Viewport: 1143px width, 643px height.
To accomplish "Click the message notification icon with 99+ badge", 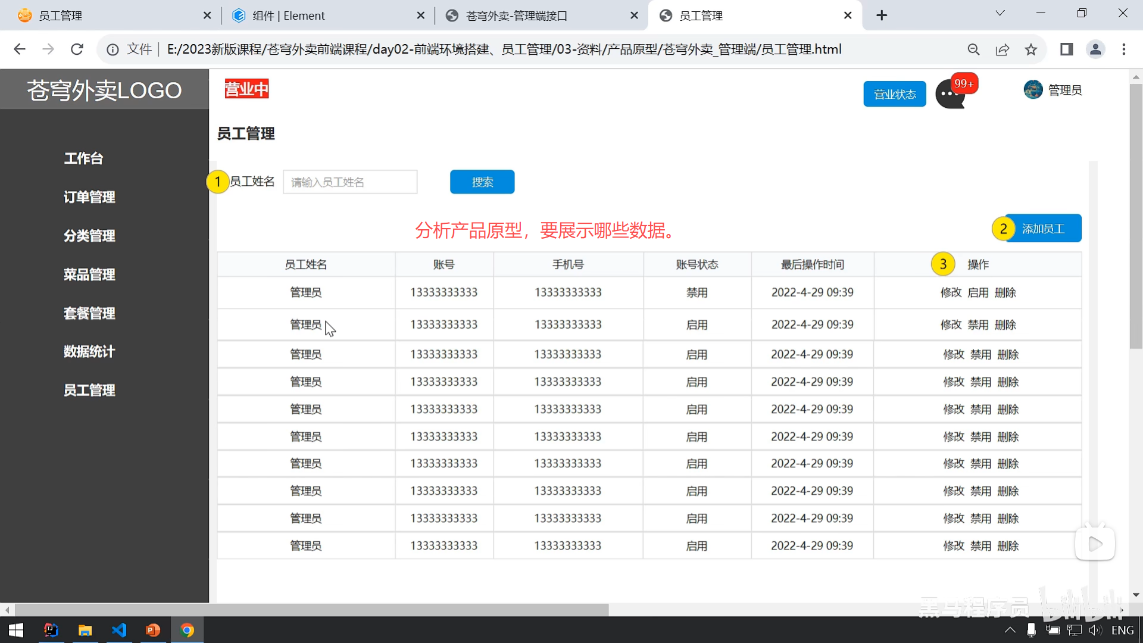I will coord(951,94).
